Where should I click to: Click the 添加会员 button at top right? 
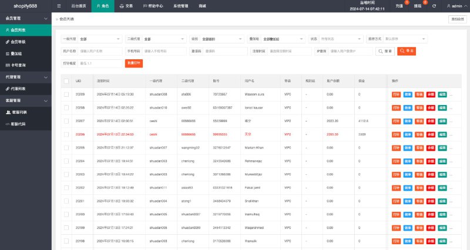[458, 19]
